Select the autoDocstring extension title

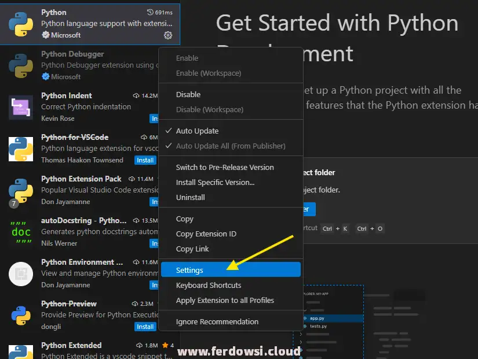[84, 221]
